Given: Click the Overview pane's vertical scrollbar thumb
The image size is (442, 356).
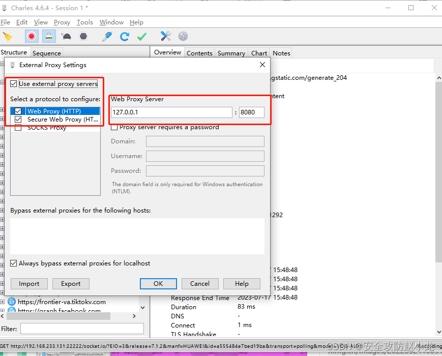Looking at the screenshot, I should [439, 172].
